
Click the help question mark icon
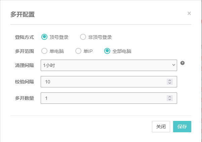[183, 63]
